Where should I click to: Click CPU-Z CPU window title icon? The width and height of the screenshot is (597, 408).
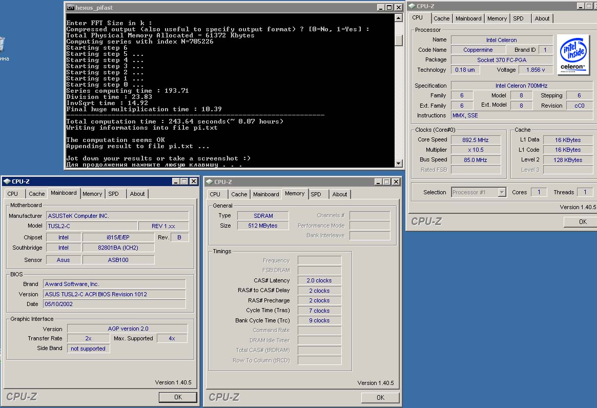[x=412, y=6]
